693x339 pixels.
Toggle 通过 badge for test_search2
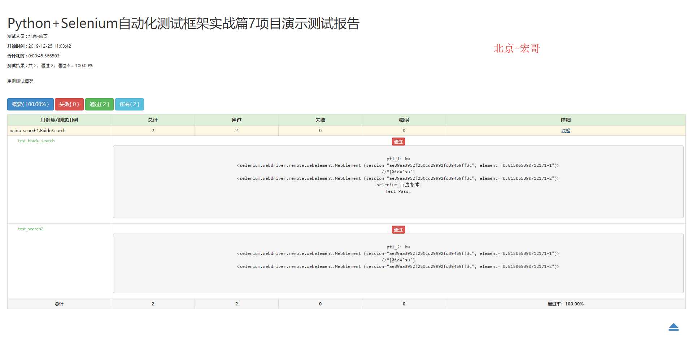(x=398, y=230)
